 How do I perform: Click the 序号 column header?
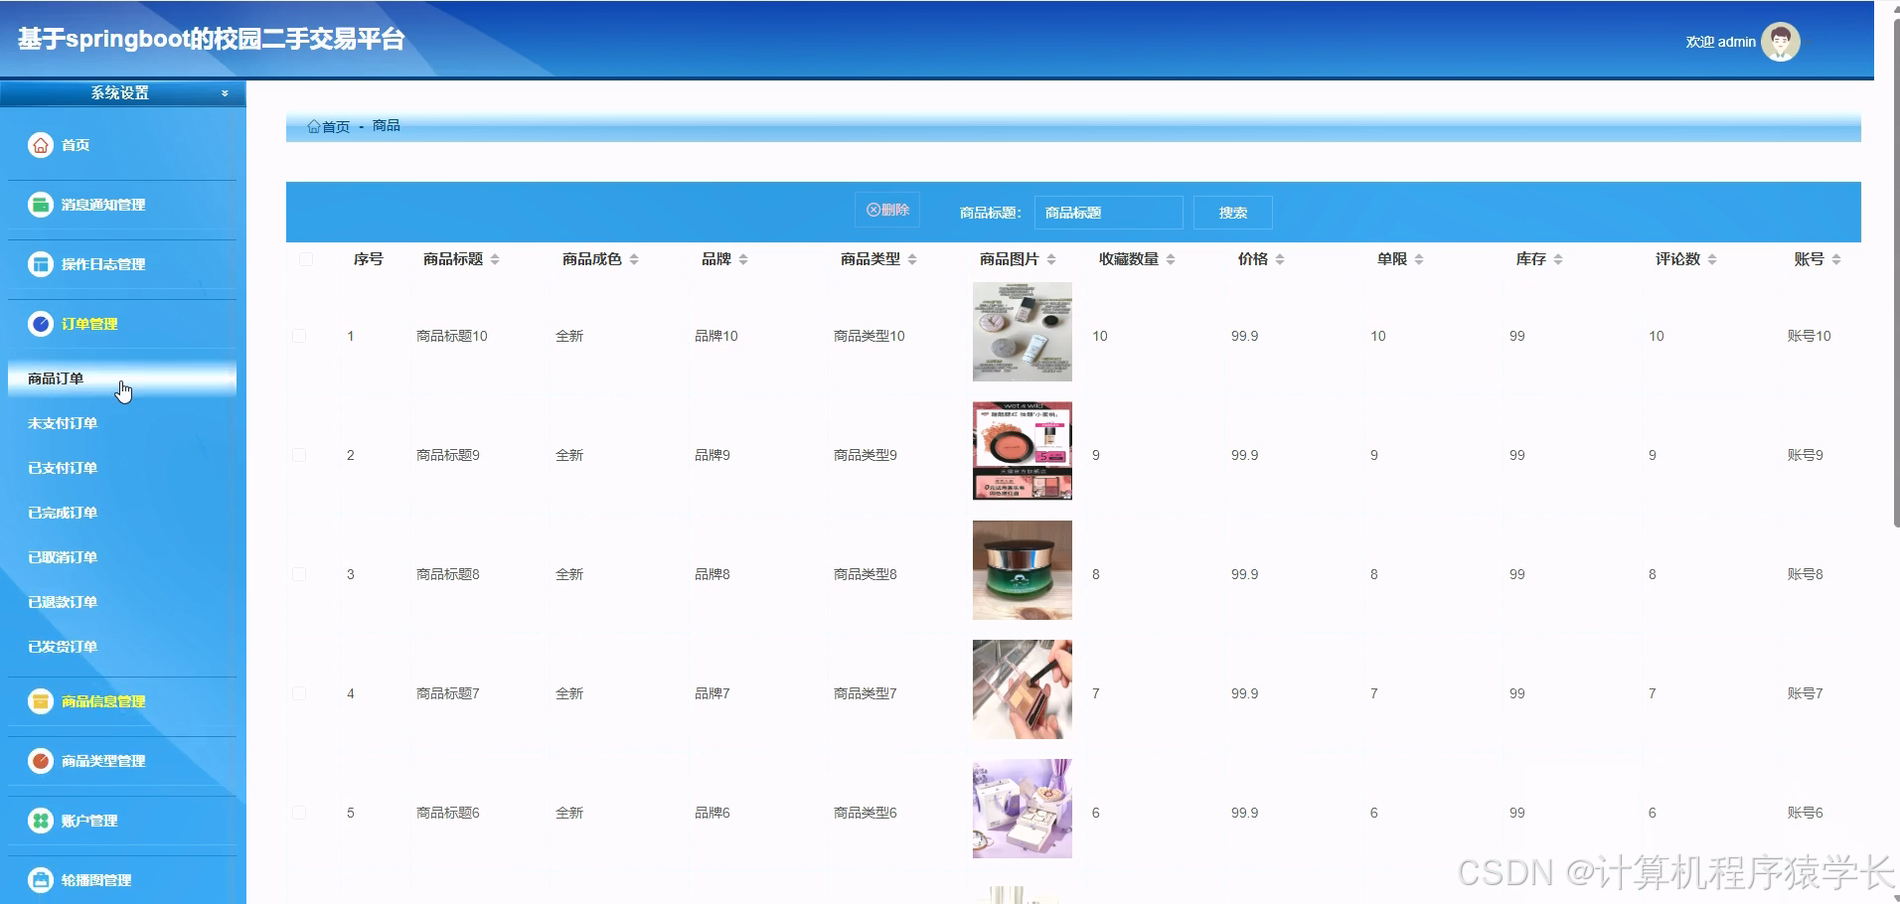pos(369,259)
